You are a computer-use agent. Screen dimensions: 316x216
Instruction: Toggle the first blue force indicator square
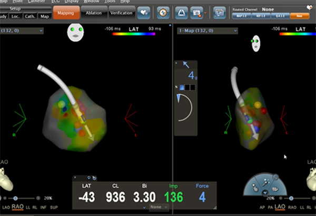tap(182, 86)
